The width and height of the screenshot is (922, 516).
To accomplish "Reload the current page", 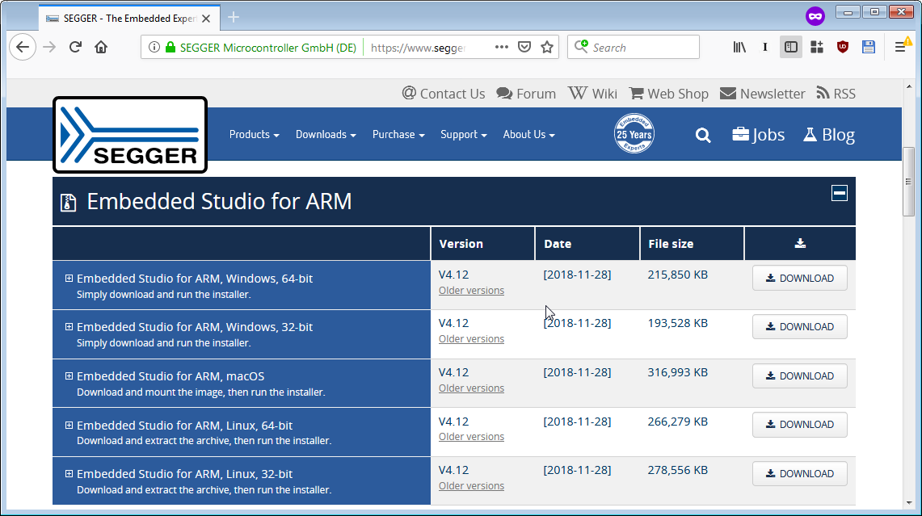I will 75,47.
